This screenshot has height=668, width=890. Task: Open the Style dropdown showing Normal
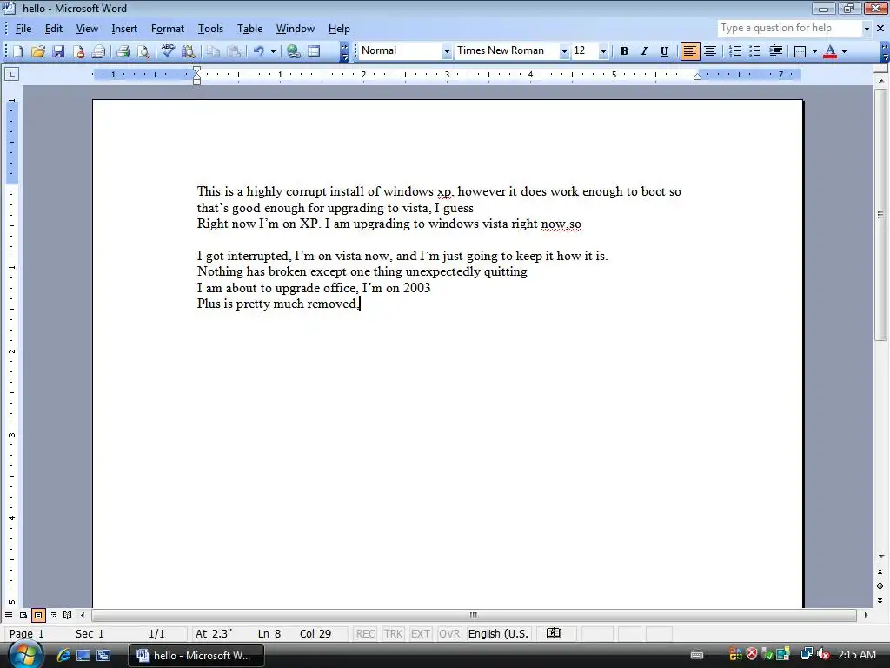[447, 51]
